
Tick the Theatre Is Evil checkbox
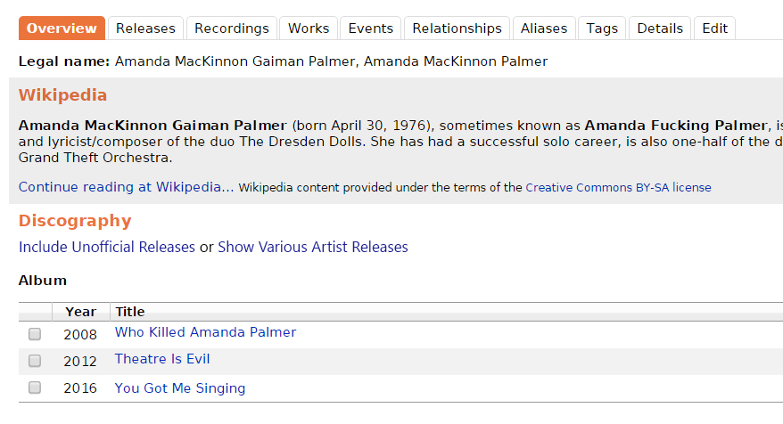pos(35,361)
